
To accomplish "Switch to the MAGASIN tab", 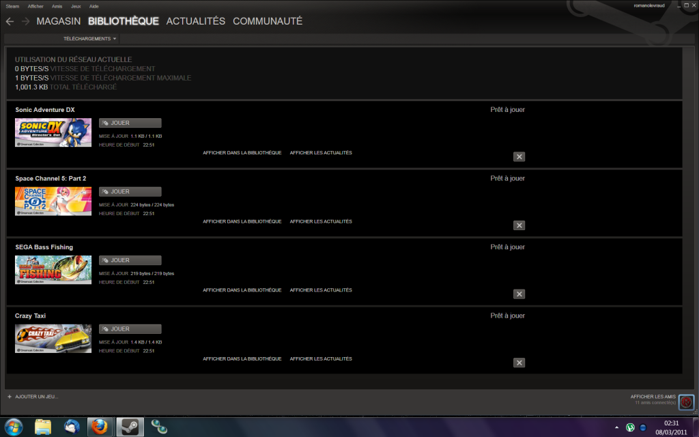I will point(59,21).
